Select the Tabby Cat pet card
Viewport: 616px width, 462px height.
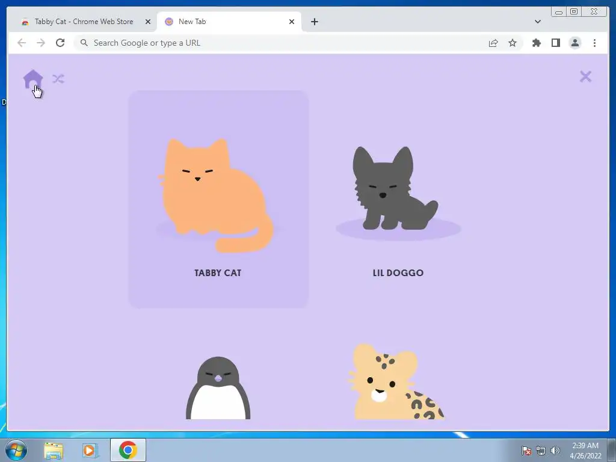coord(218,199)
